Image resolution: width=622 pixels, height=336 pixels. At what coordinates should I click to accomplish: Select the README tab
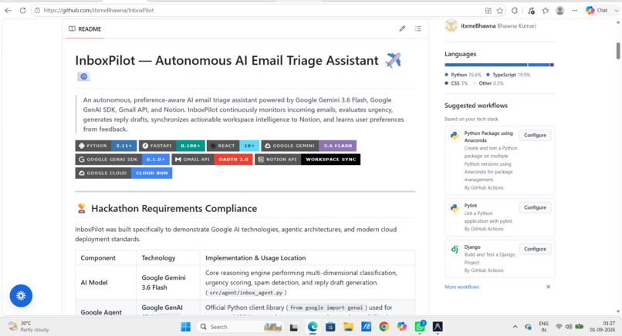[x=85, y=29]
